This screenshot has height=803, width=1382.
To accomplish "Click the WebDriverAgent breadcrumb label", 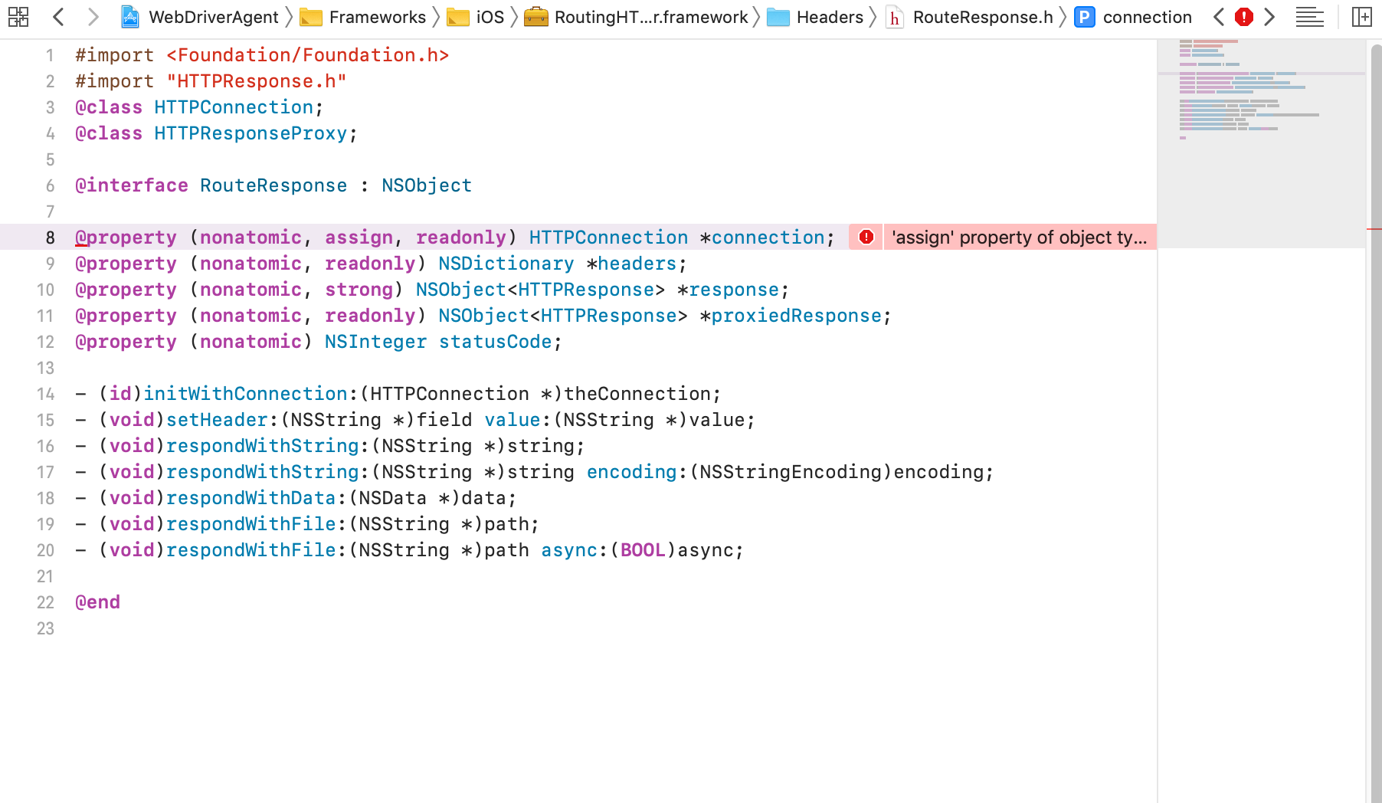I will click(x=215, y=17).
